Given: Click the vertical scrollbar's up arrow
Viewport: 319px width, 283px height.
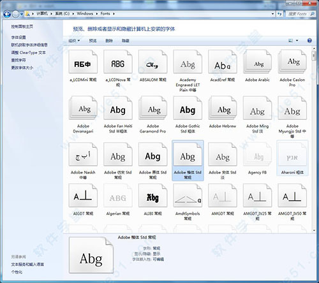Looking at the screenshot, I should click(x=314, y=48).
